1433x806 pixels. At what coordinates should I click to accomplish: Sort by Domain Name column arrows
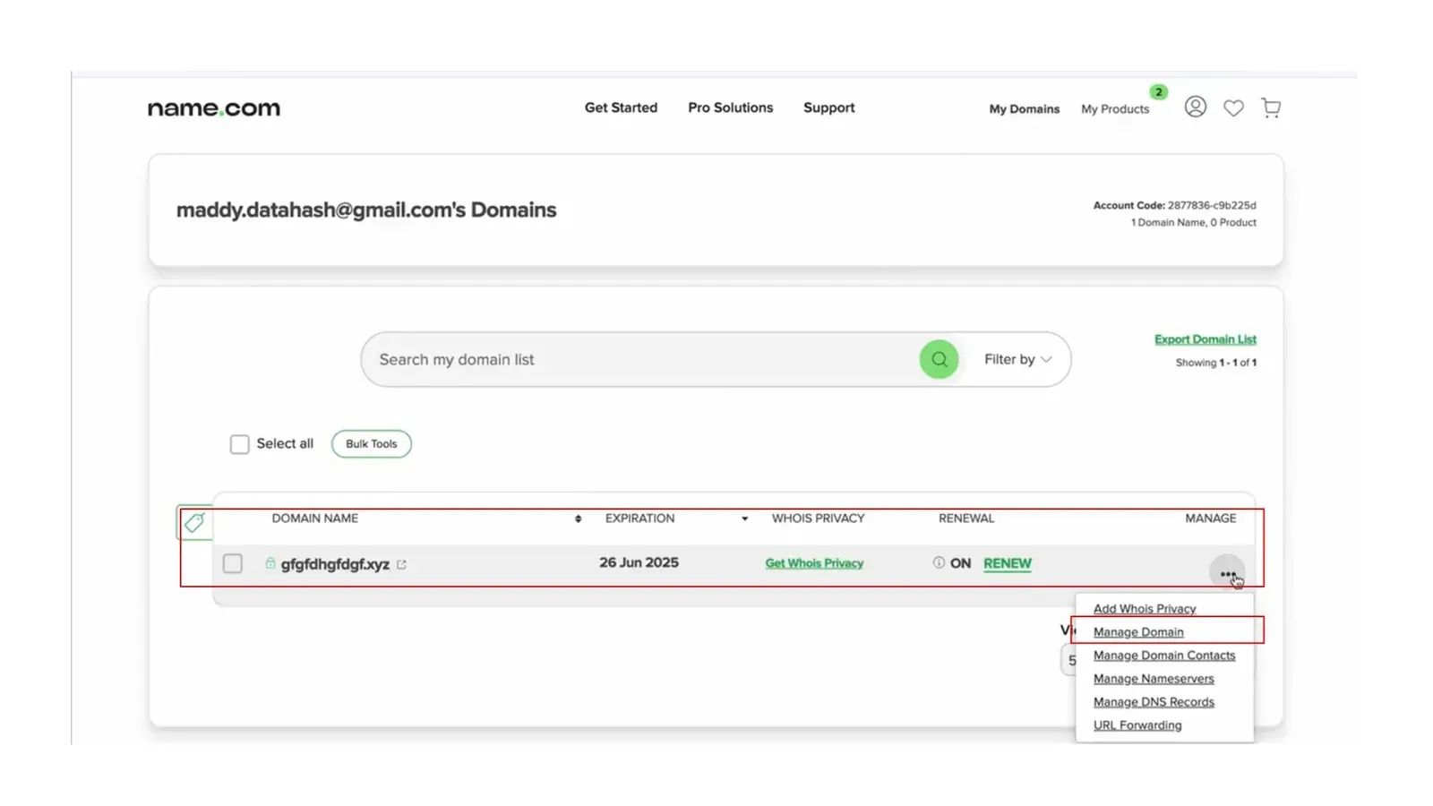578,519
